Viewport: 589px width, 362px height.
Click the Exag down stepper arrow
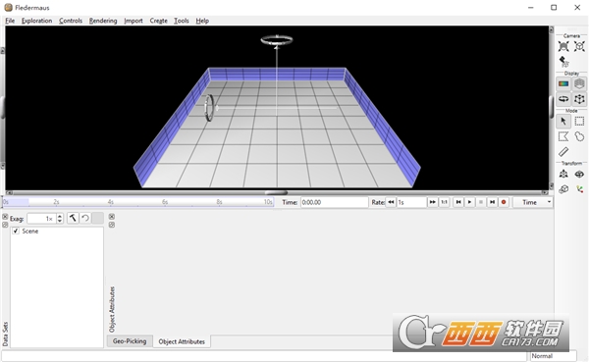(x=60, y=221)
